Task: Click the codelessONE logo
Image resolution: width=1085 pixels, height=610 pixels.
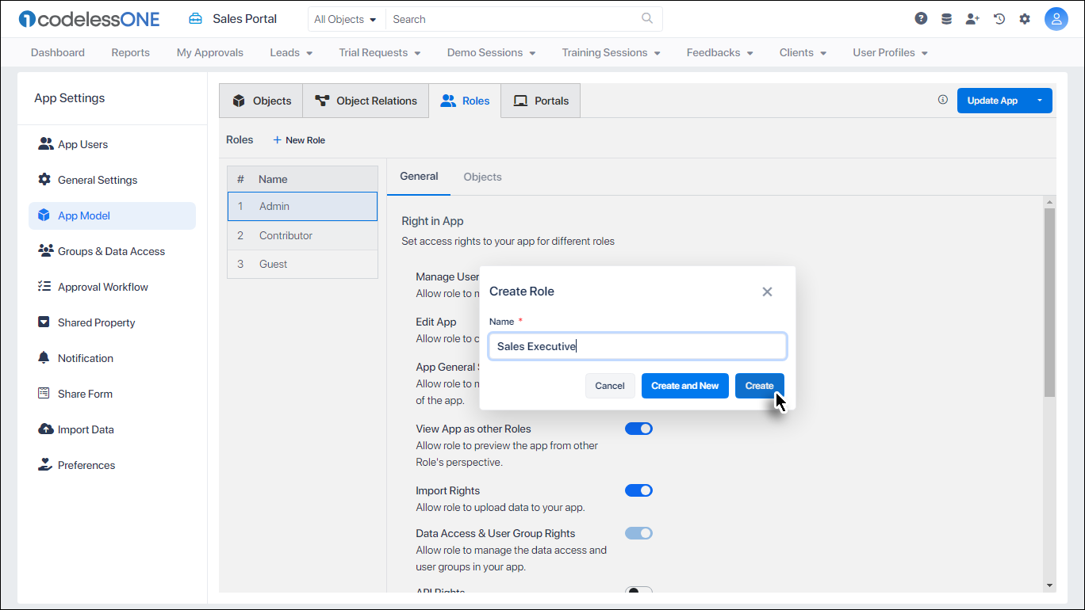Action: point(88,18)
